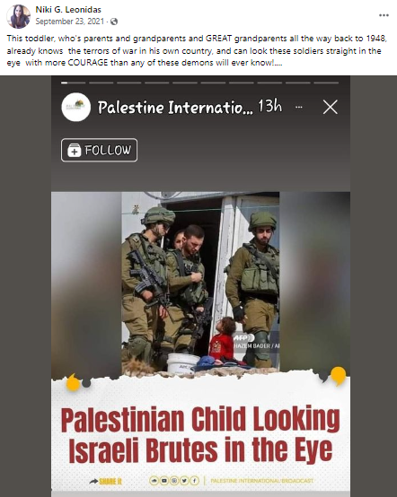Click the Niki G. Leonidas name link
Image resolution: width=397 pixels, height=497 pixels.
68,9
